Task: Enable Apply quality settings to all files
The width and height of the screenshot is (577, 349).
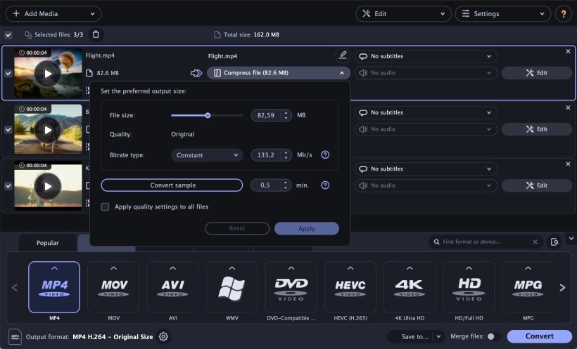Action: coord(106,207)
